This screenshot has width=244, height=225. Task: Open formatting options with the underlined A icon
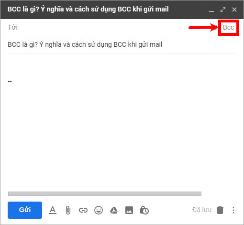pyautogui.click(x=53, y=210)
